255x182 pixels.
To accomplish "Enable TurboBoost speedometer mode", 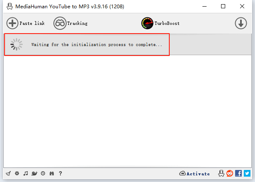I will click(x=161, y=23).
